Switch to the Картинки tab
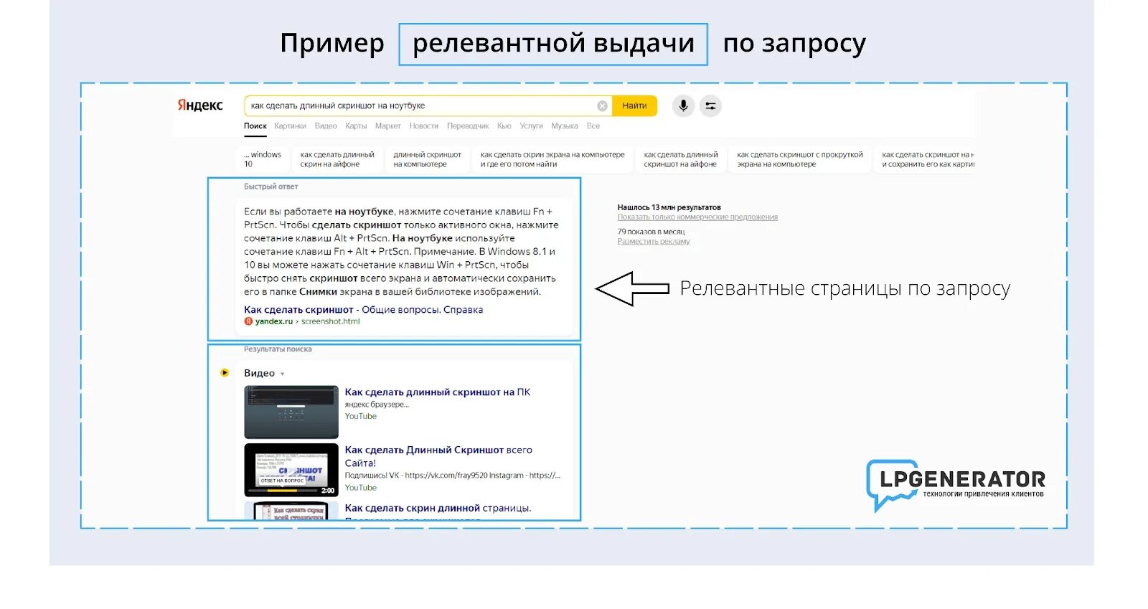 290,126
